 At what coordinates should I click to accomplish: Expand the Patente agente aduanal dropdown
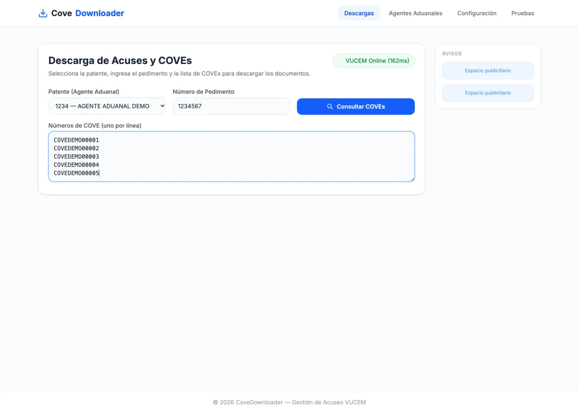[x=107, y=106]
